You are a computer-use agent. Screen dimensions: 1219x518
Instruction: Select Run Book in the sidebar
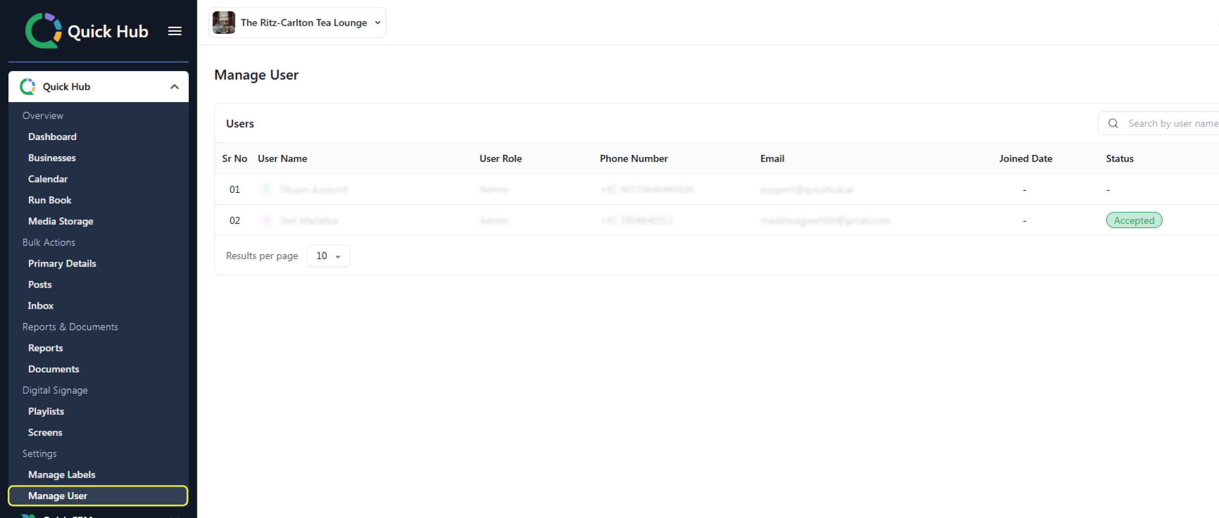49,200
